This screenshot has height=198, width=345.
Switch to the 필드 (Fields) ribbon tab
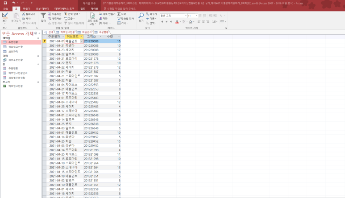pos(83,9)
